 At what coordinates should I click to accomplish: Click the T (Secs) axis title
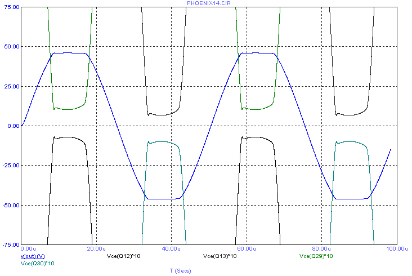180,271
